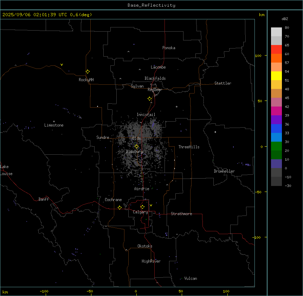Select the Drumheller label
Viewport: 303px width, 296px height.
coord(224,171)
